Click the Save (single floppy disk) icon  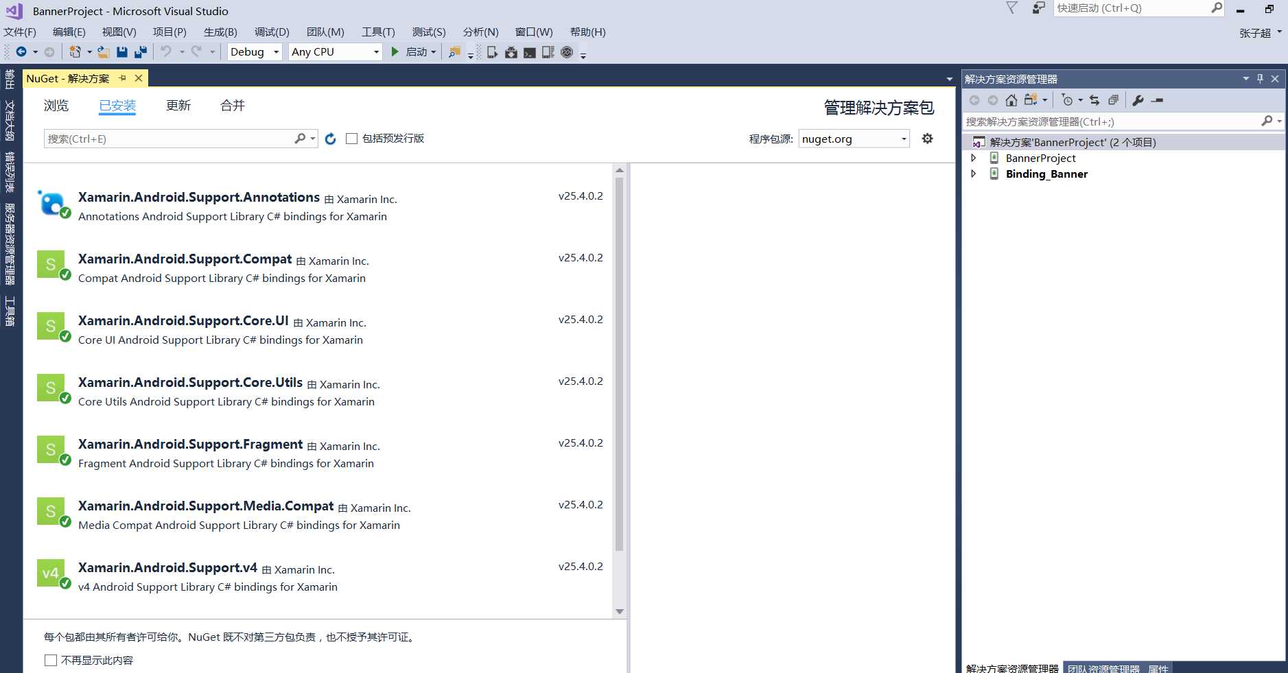click(122, 51)
